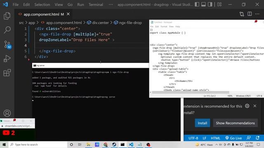The image size is (264, 148).
Task: Open Windows Action Center notifications icon
Action: click(259, 144)
